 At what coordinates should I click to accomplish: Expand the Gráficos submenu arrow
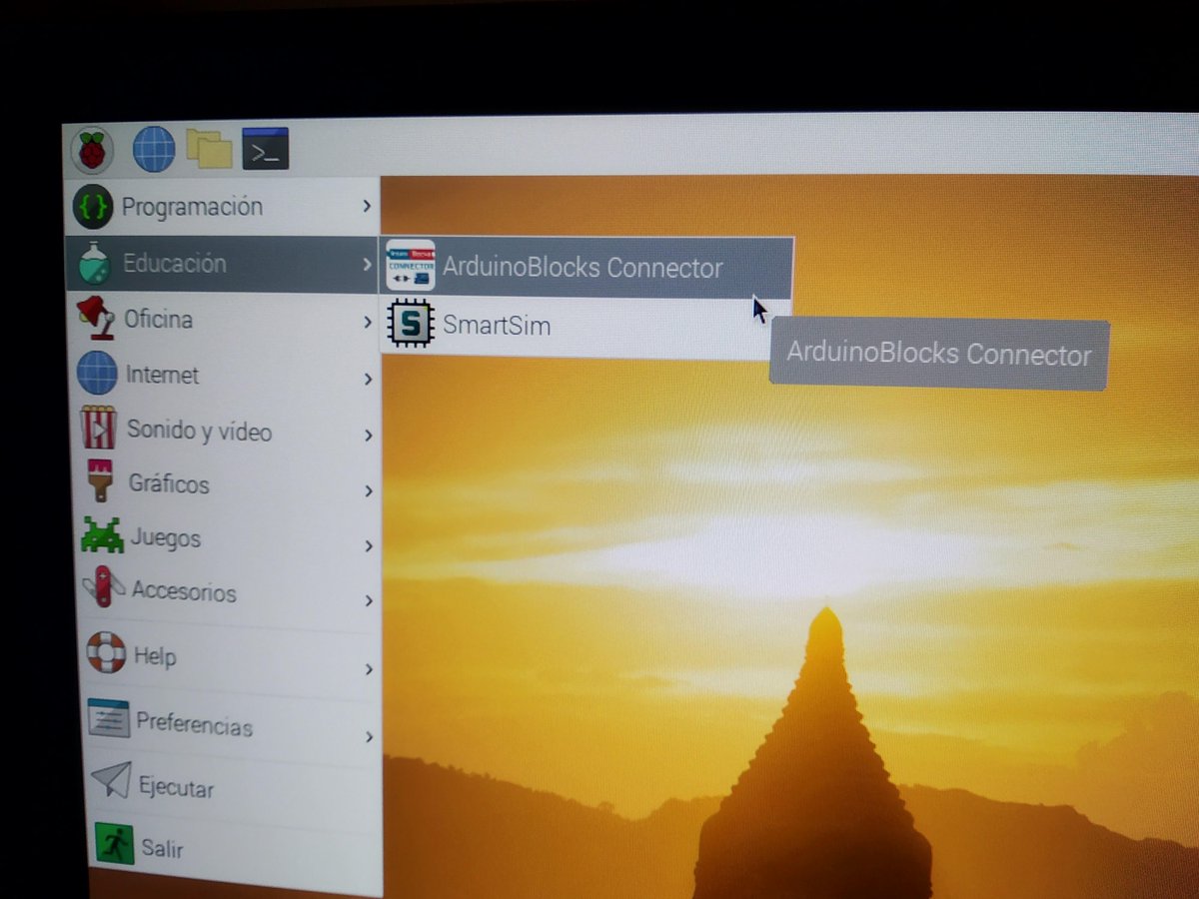pos(369,490)
